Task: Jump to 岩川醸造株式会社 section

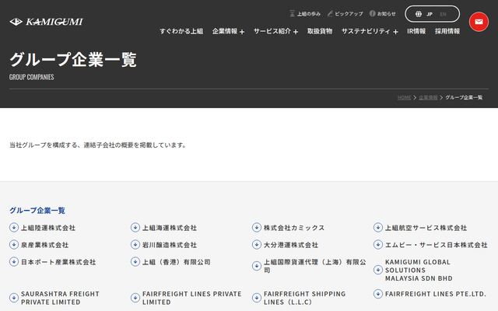Action: click(170, 245)
